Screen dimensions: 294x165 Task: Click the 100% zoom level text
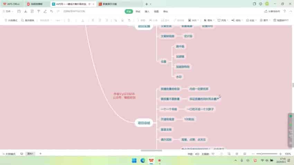[288, 154]
